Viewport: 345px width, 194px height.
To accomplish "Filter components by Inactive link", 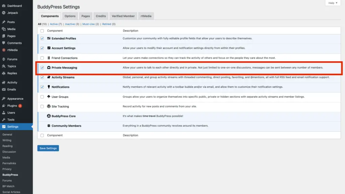I will coord(70,24).
